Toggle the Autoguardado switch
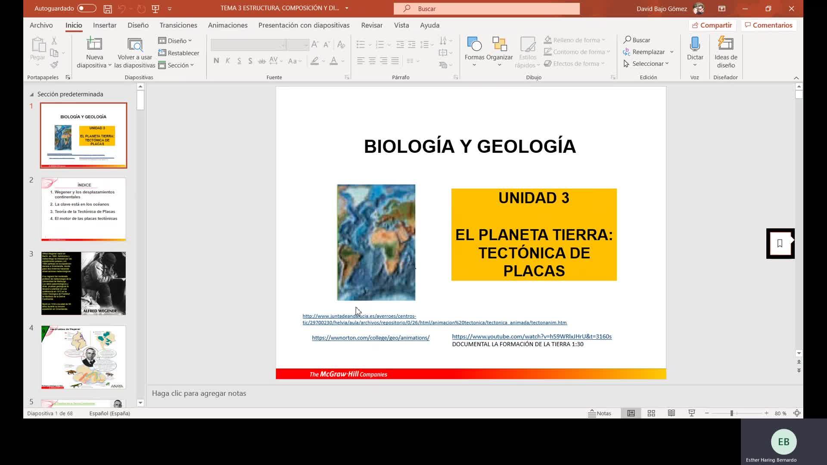 coord(87,9)
